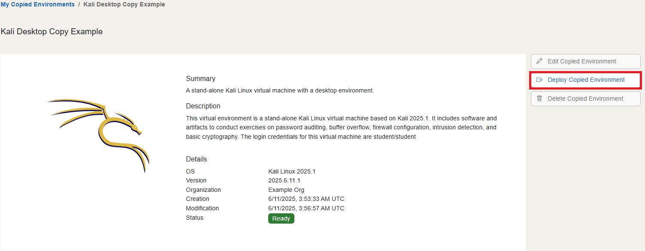Click the Modification label

[203, 208]
